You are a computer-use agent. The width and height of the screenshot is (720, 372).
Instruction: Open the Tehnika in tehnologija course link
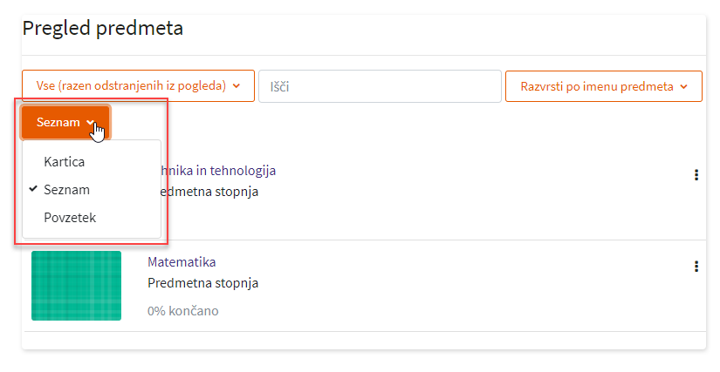pyautogui.click(x=219, y=170)
